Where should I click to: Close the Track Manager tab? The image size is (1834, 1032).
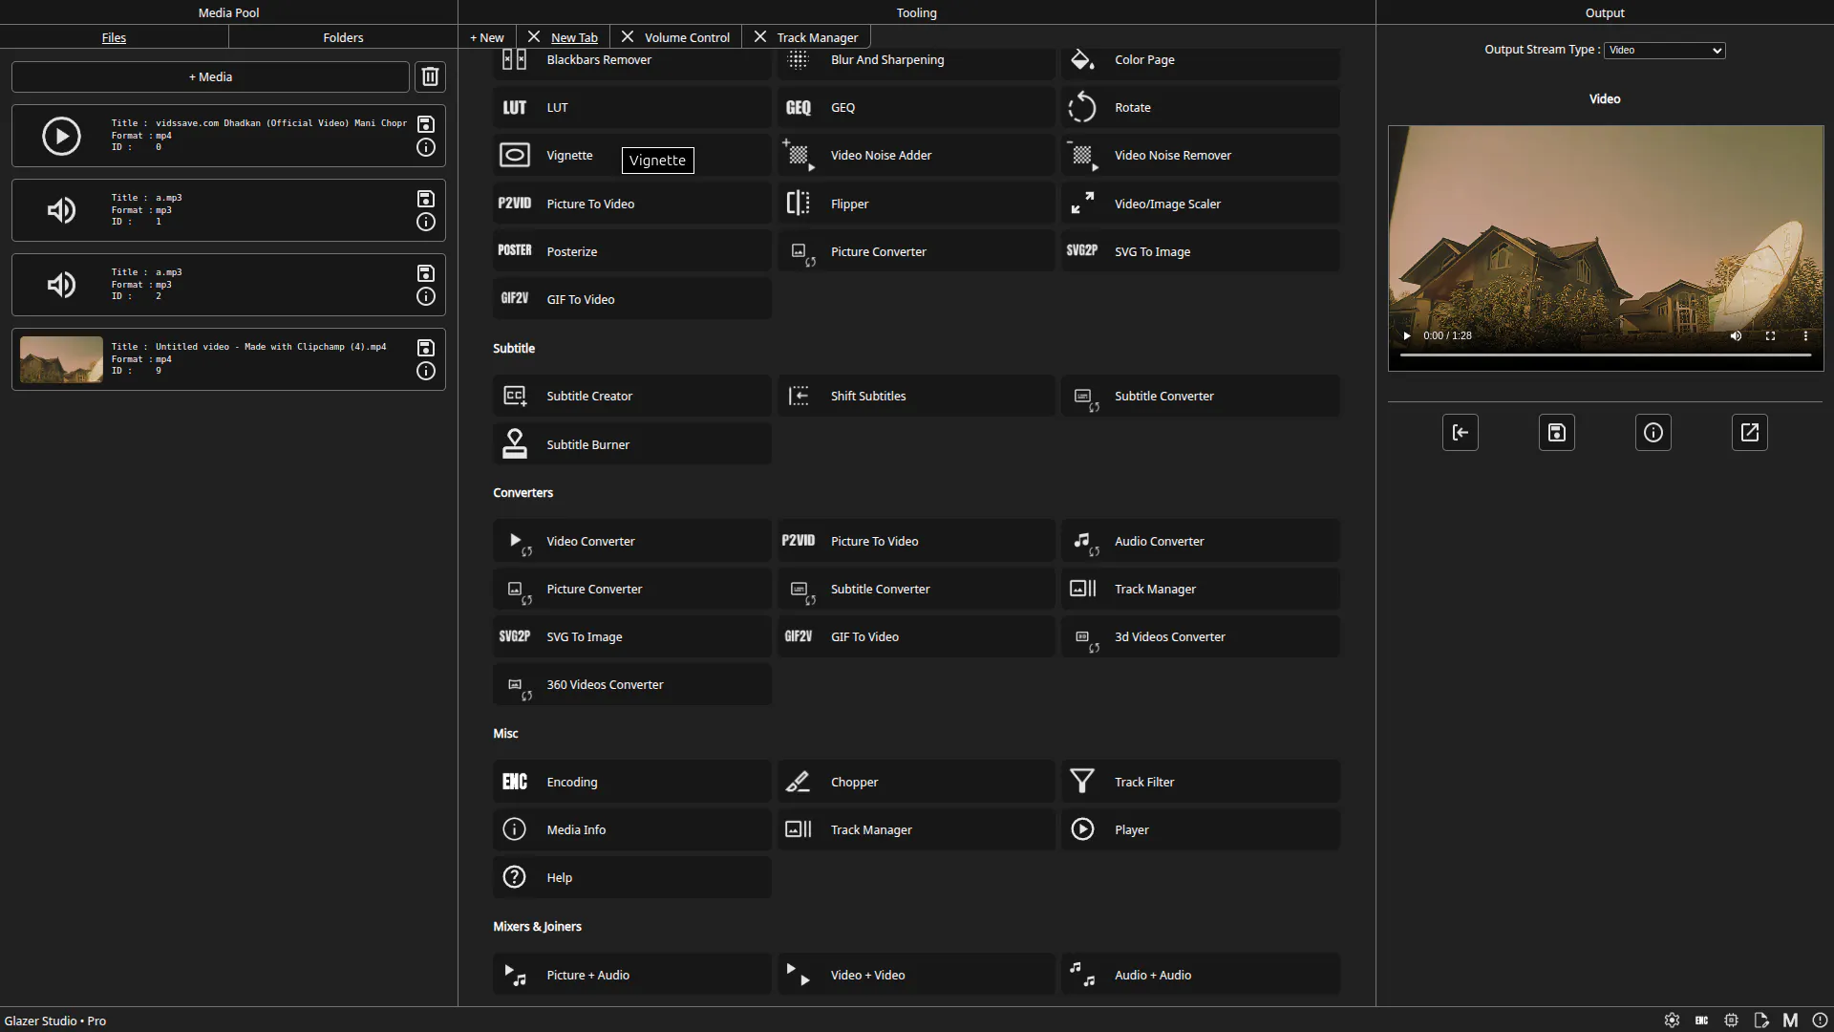pos(760,36)
